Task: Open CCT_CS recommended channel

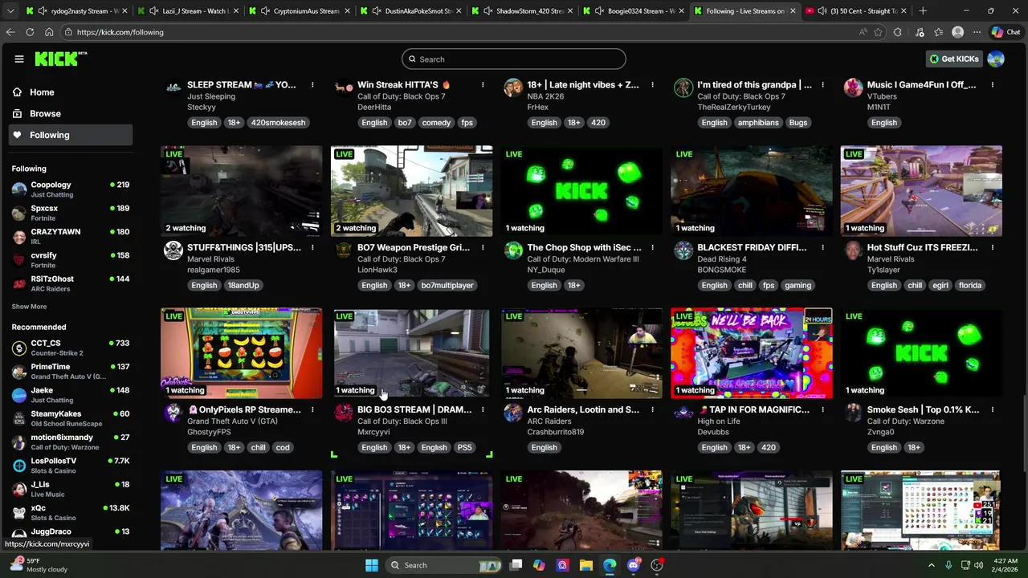Action: 71,348
